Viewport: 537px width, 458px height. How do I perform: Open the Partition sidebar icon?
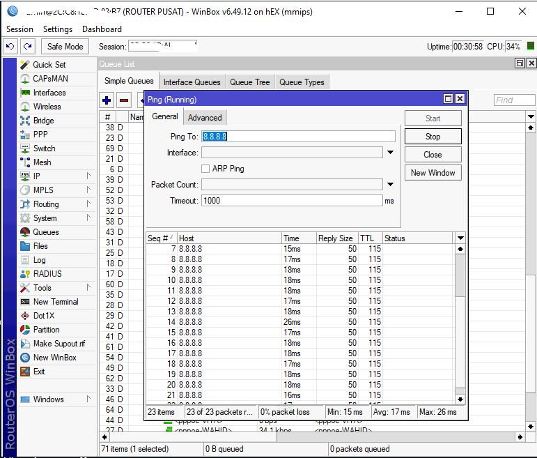pyautogui.click(x=24, y=330)
